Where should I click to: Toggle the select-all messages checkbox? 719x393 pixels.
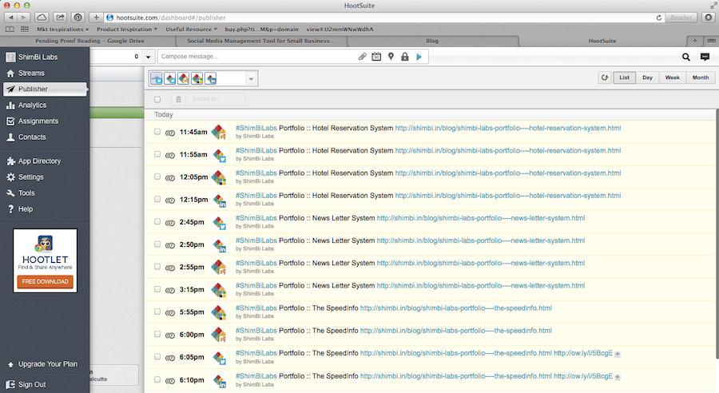157,99
